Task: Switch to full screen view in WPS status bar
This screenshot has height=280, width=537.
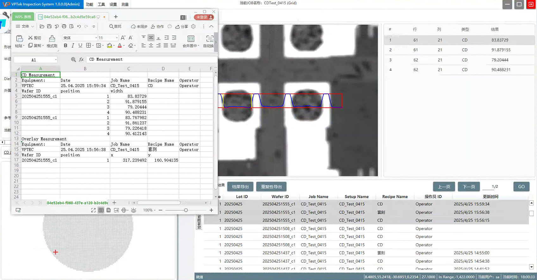Action: click(x=93, y=210)
